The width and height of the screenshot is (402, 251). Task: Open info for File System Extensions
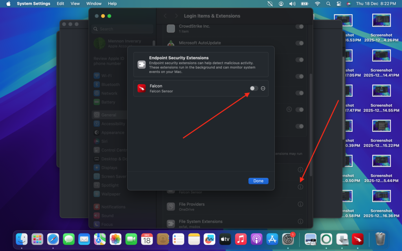click(x=300, y=221)
